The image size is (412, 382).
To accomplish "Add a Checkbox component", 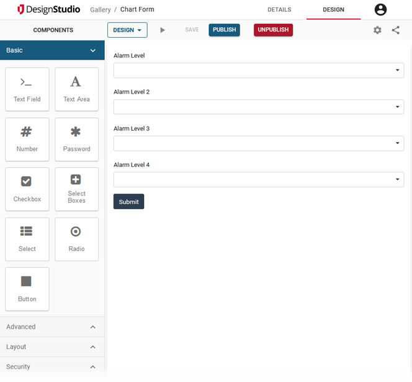I will coord(27,189).
